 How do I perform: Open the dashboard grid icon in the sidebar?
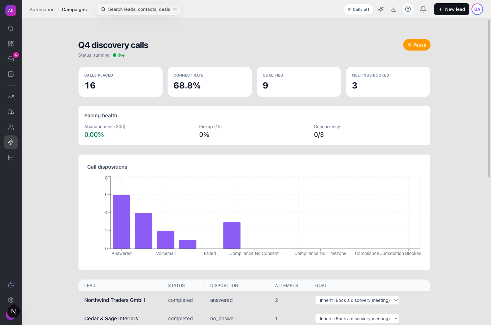point(11,44)
